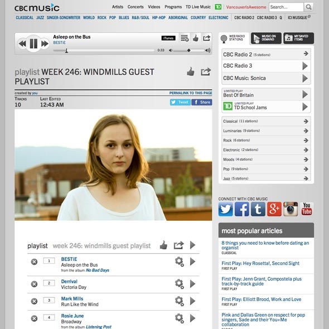329x329 pixels.
Task: Open the Videos menu
Action: 154,7
